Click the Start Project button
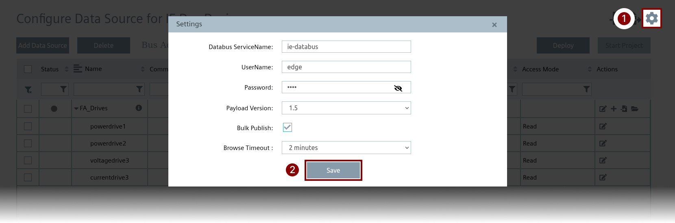 (x=624, y=45)
